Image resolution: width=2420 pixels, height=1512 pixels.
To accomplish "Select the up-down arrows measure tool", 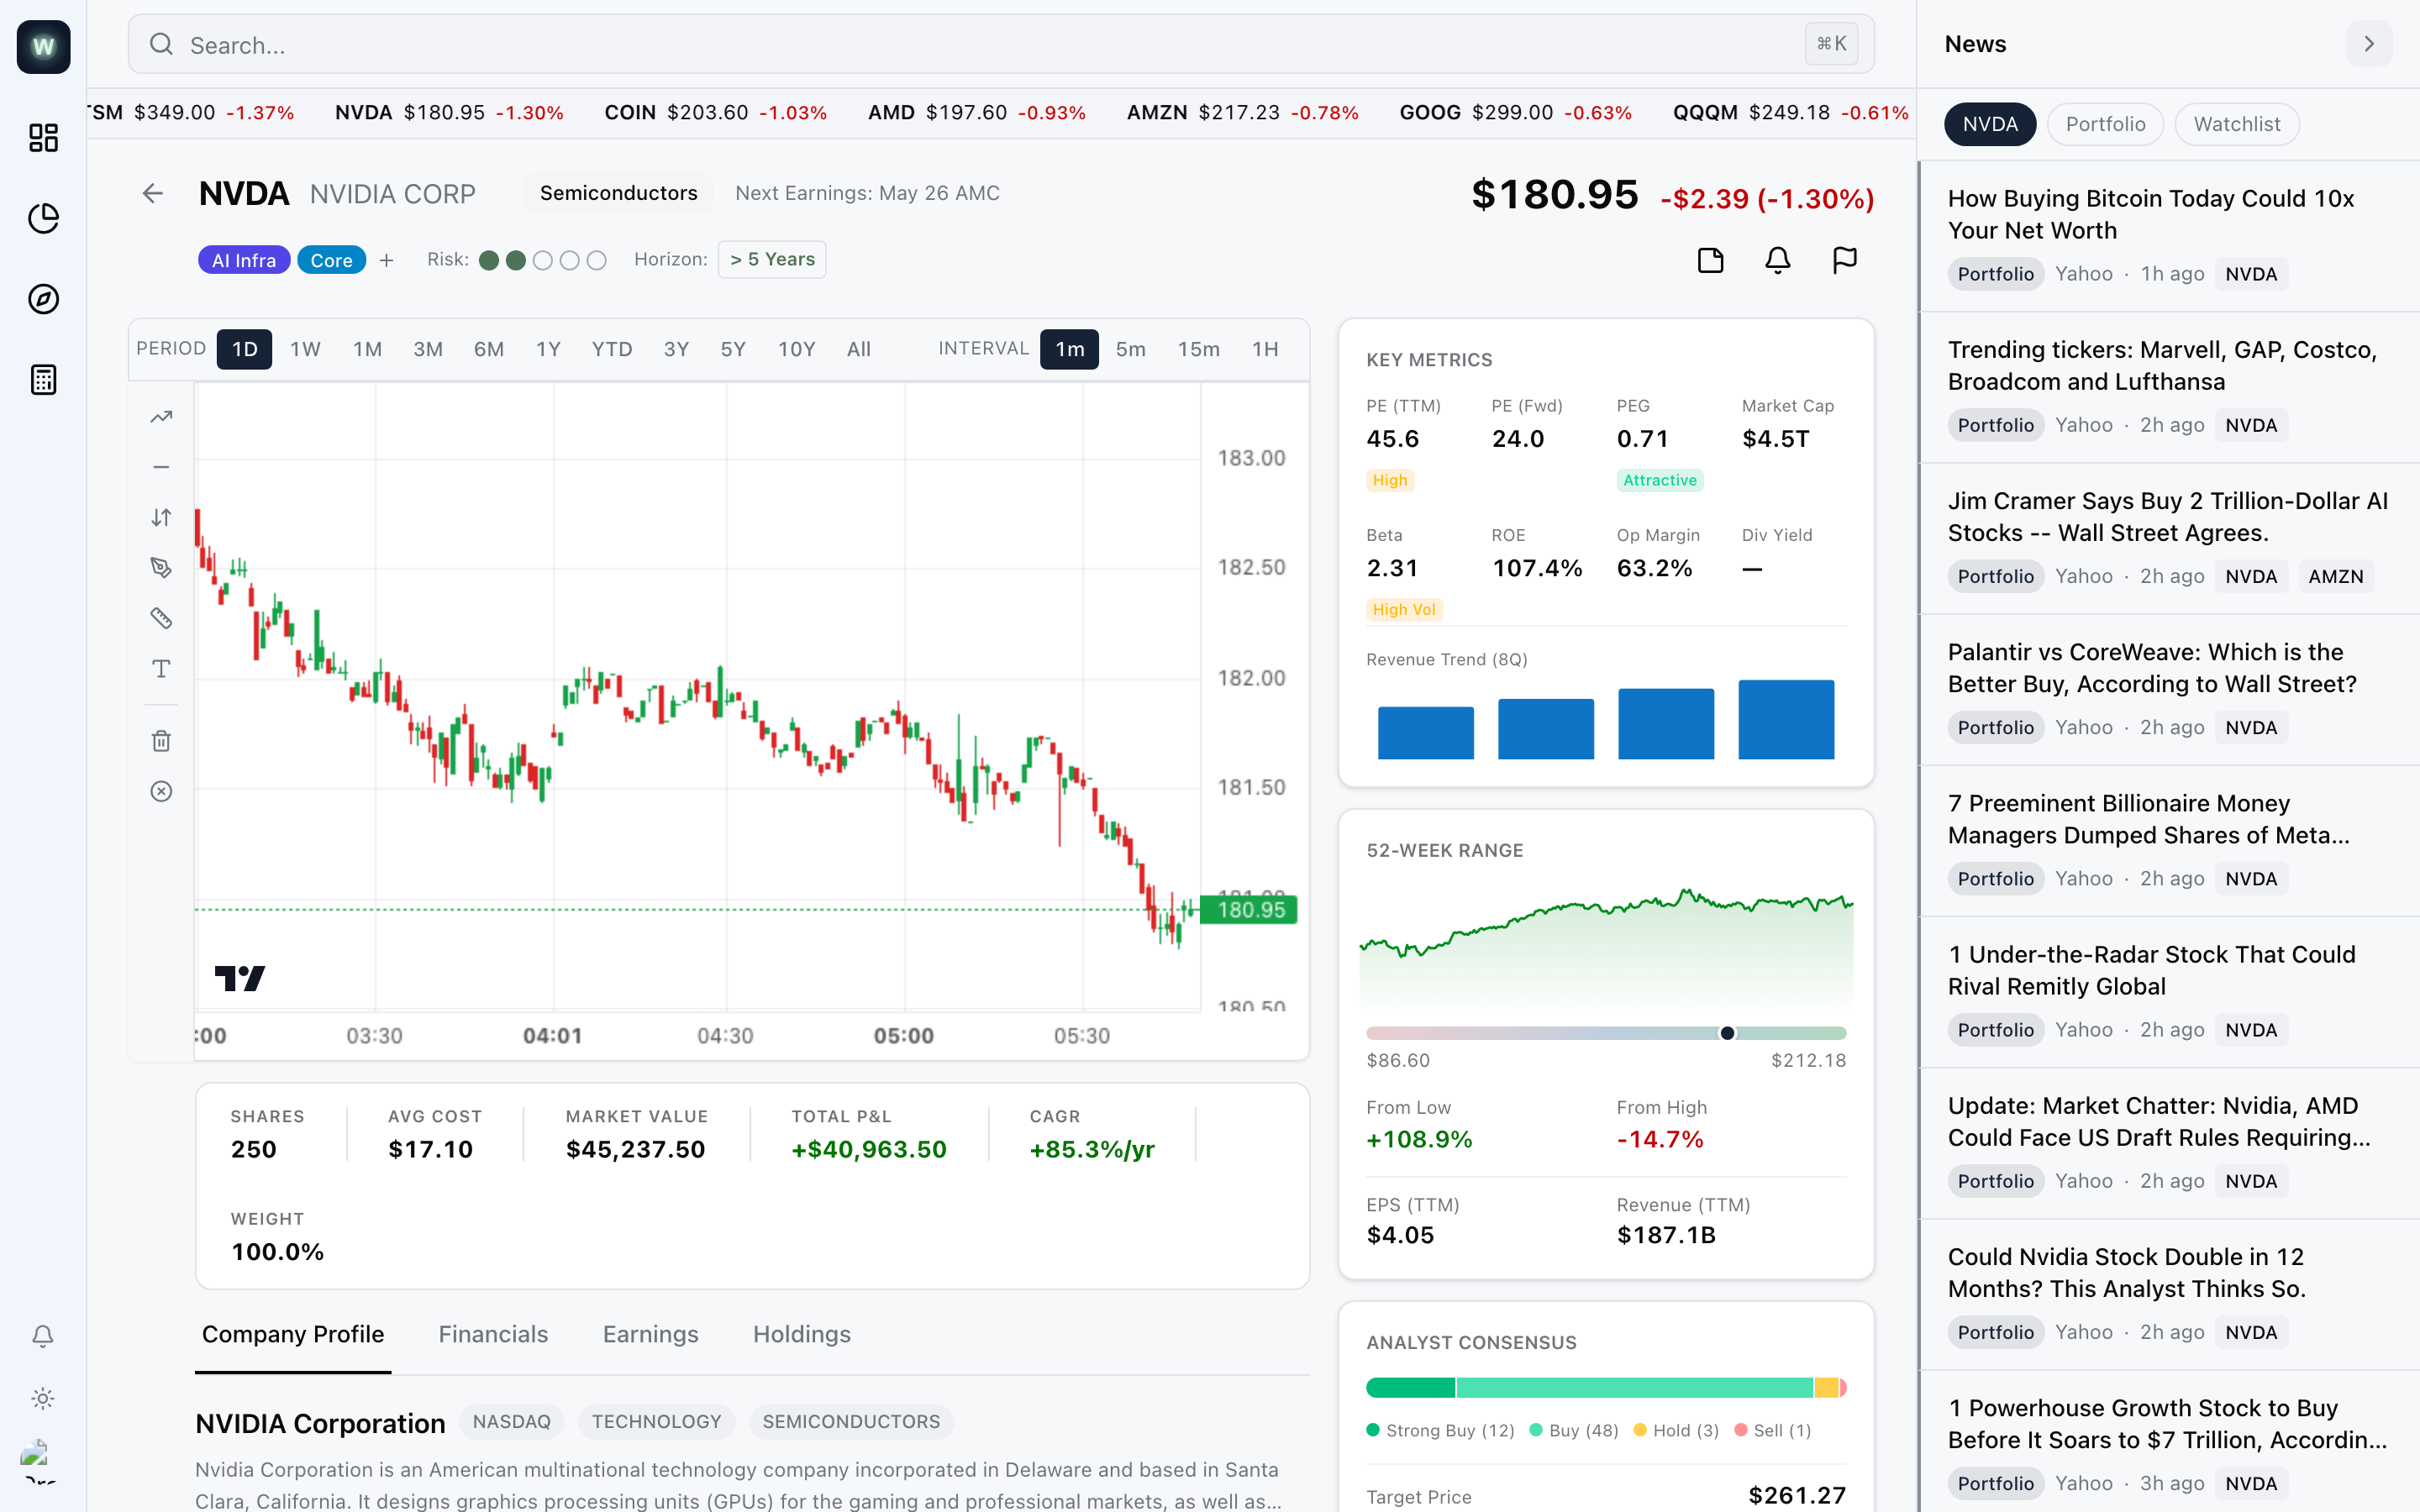I will 161,517.
